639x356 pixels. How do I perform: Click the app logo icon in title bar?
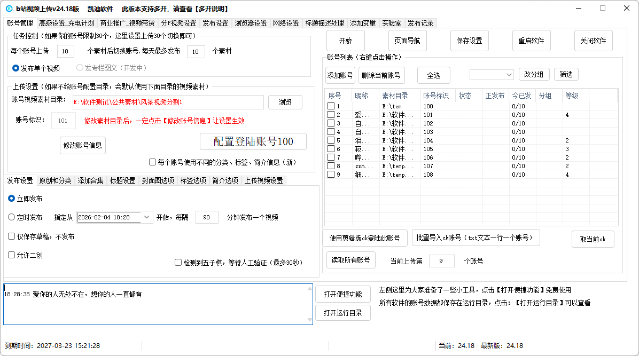(9, 9)
